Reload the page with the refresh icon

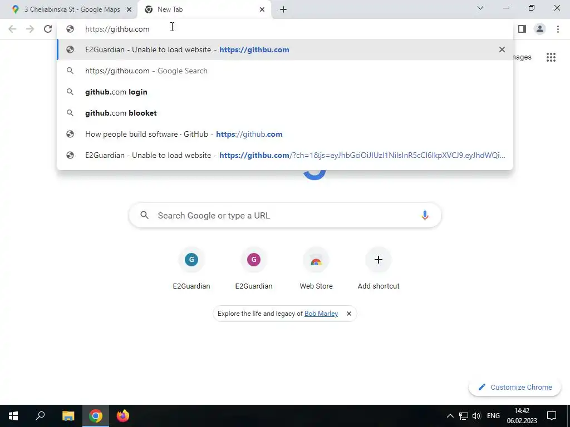48,29
